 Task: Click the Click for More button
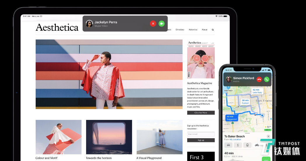point(201,113)
